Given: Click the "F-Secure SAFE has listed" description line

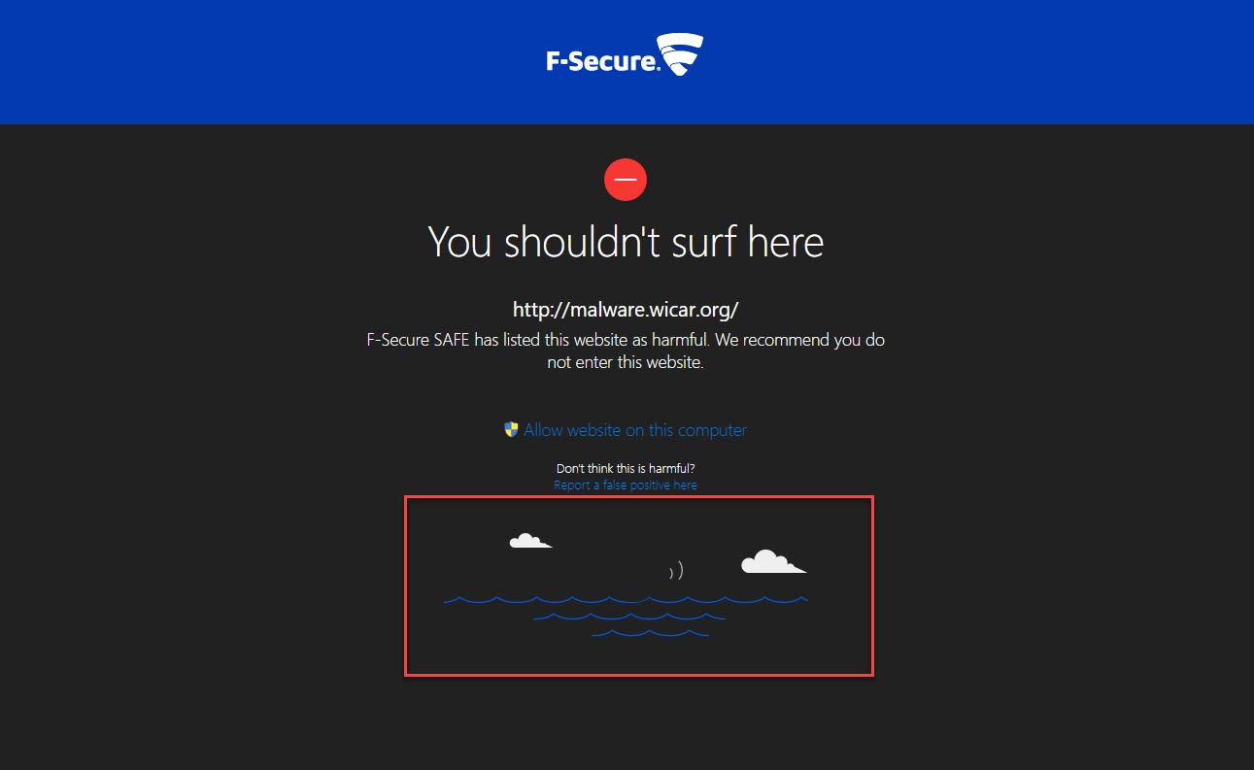Looking at the screenshot, I should 626,341.
